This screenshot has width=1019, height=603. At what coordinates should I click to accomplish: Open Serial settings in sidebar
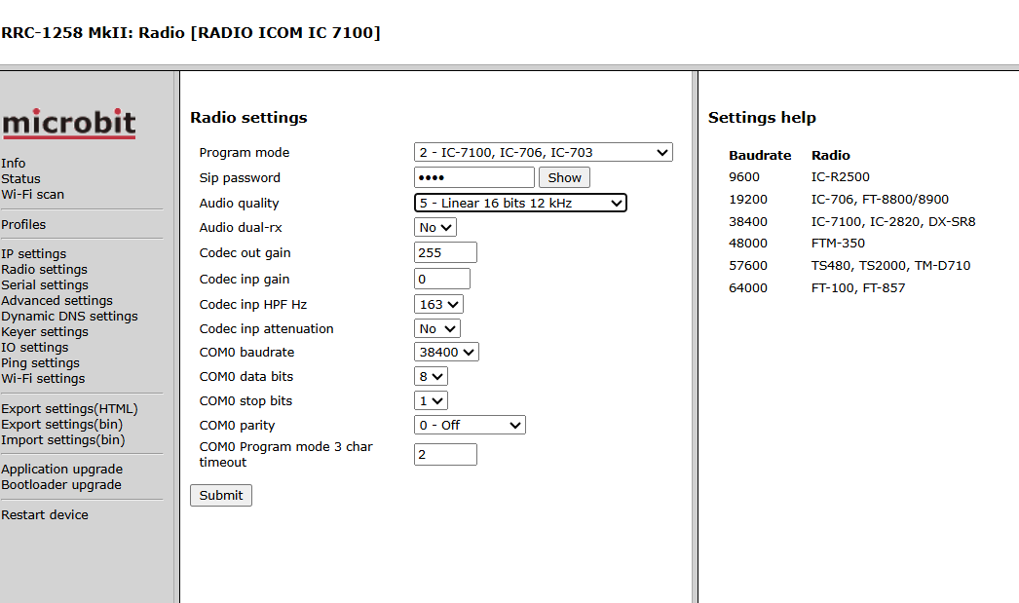pos(45,284)
